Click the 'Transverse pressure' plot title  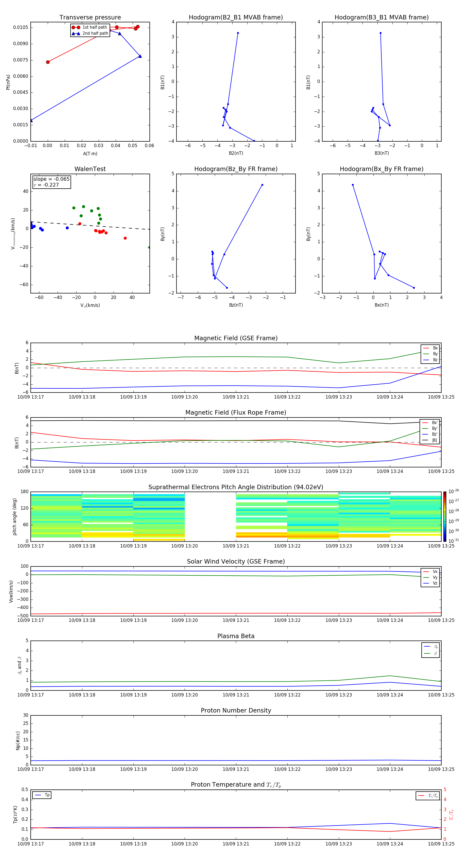(x=90, y=18)
